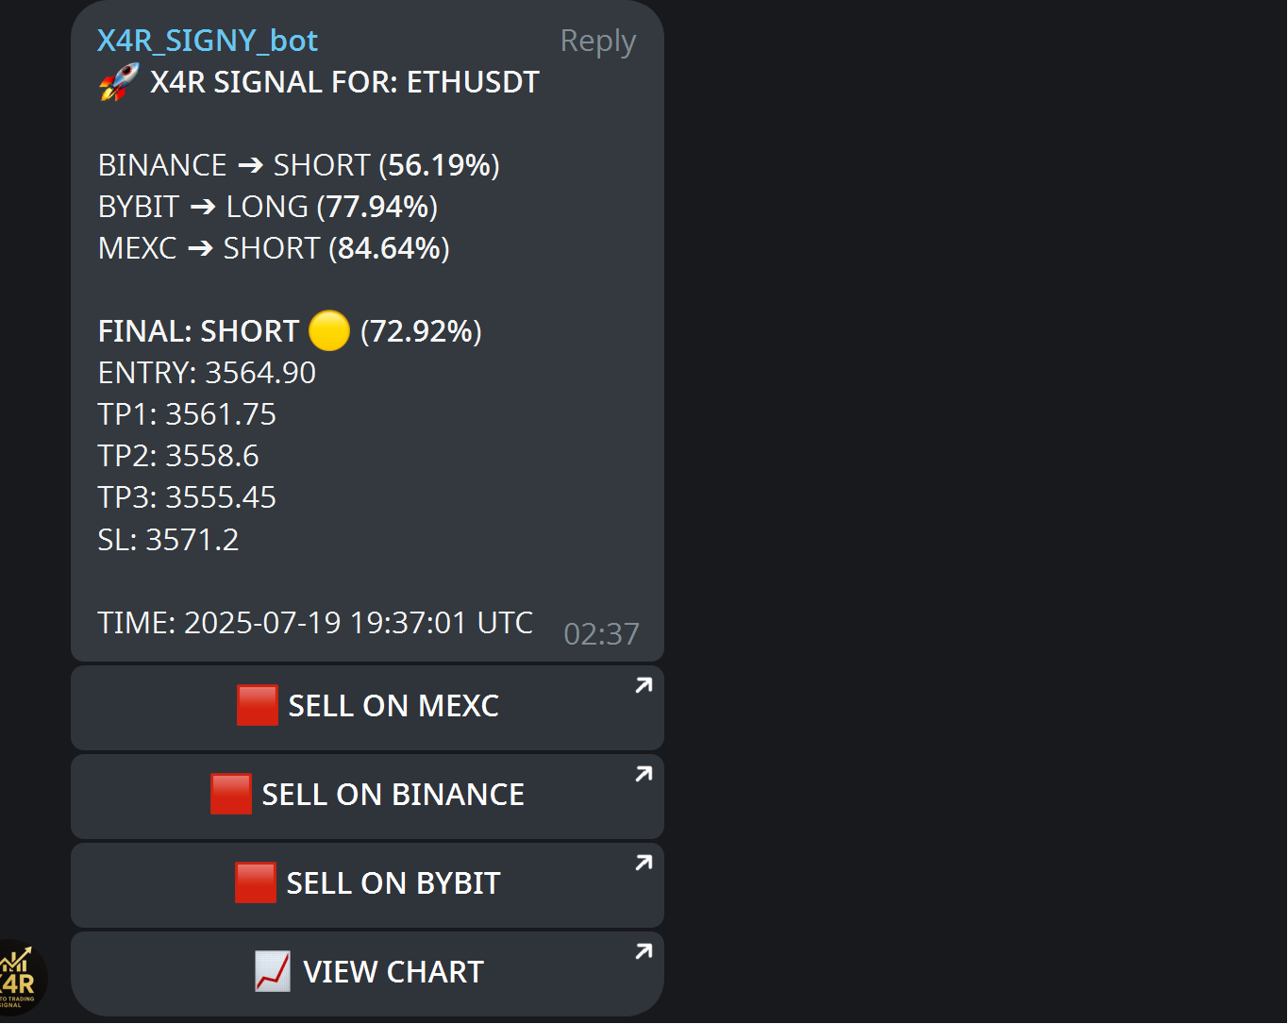
Task: Click the X4R logo in the bottom left corner
Action: [x=21, y=979]
